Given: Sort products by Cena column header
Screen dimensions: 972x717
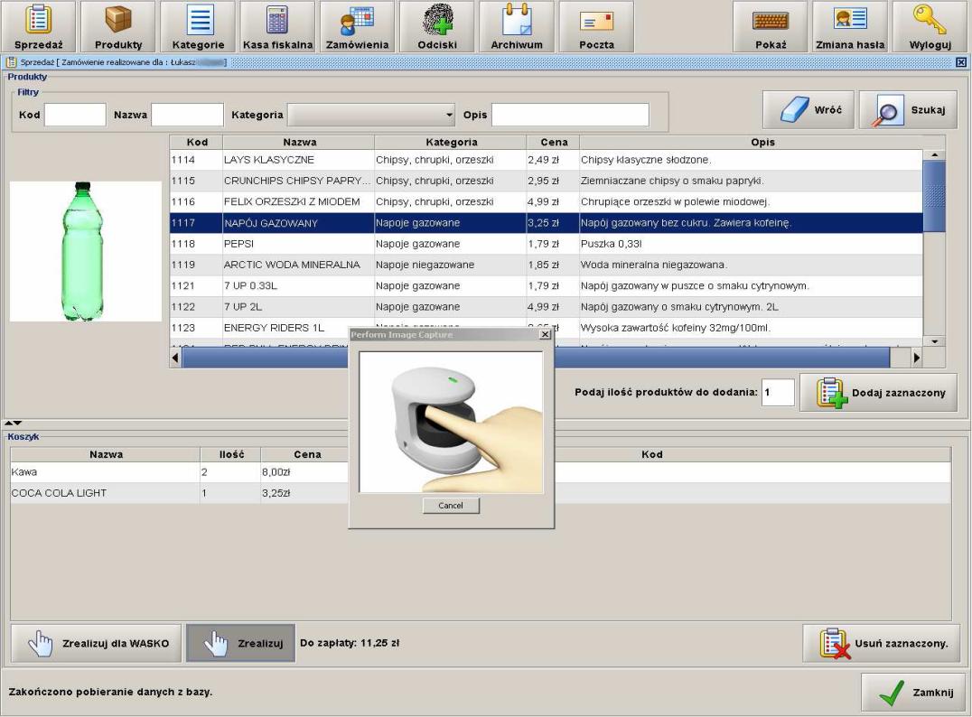Looking at the screenshot, I should 553,142.
